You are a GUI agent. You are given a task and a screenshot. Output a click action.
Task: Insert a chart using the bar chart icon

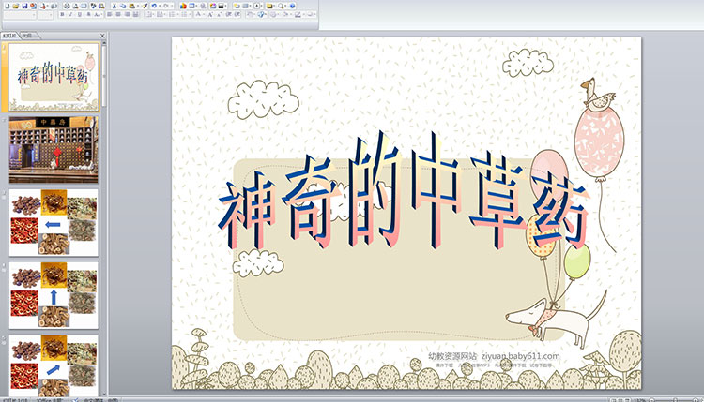pos(183,6)
